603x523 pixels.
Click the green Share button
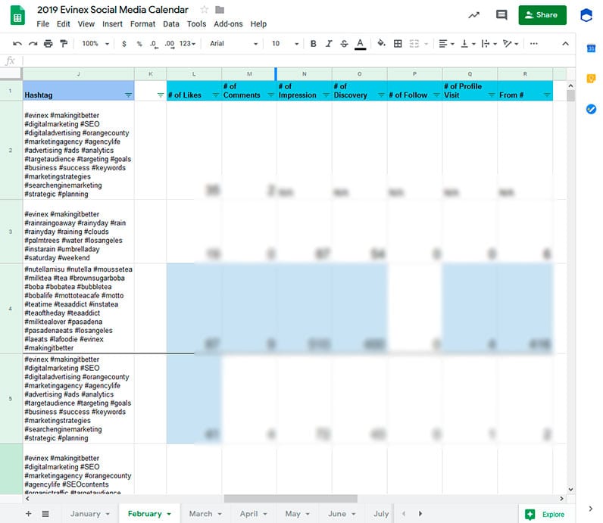pyautogui.click(x=542, y=15)
